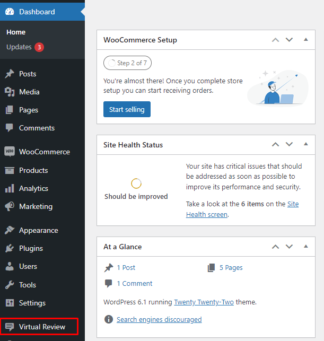
Task: Open the Tools menu
Action: coord(28,285)
